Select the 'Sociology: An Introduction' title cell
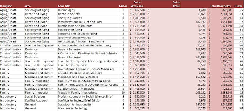This screenshot has height=111, width=244. tap(88, 104)
